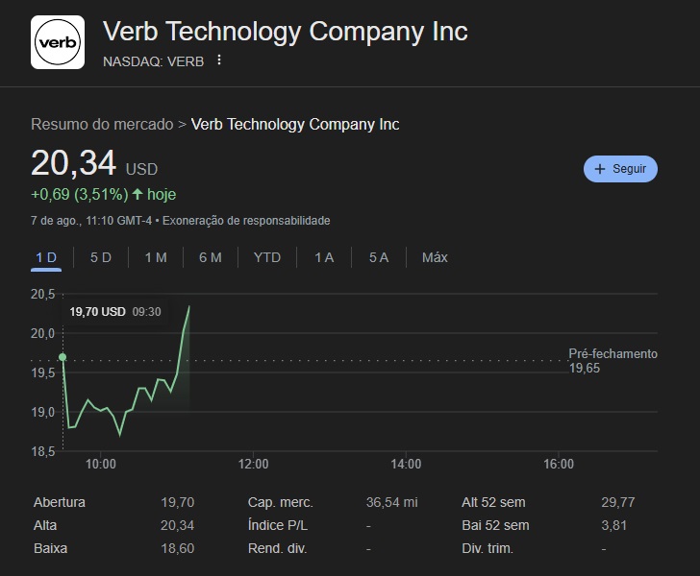Switch to the 5 D chart tab
Viewport: 700px width, 576px height.
(x=101, y=257)
